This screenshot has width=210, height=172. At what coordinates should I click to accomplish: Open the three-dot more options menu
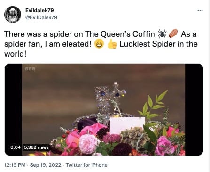[200, 11]
